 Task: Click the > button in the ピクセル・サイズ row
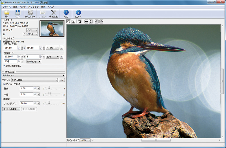[61, 48]
